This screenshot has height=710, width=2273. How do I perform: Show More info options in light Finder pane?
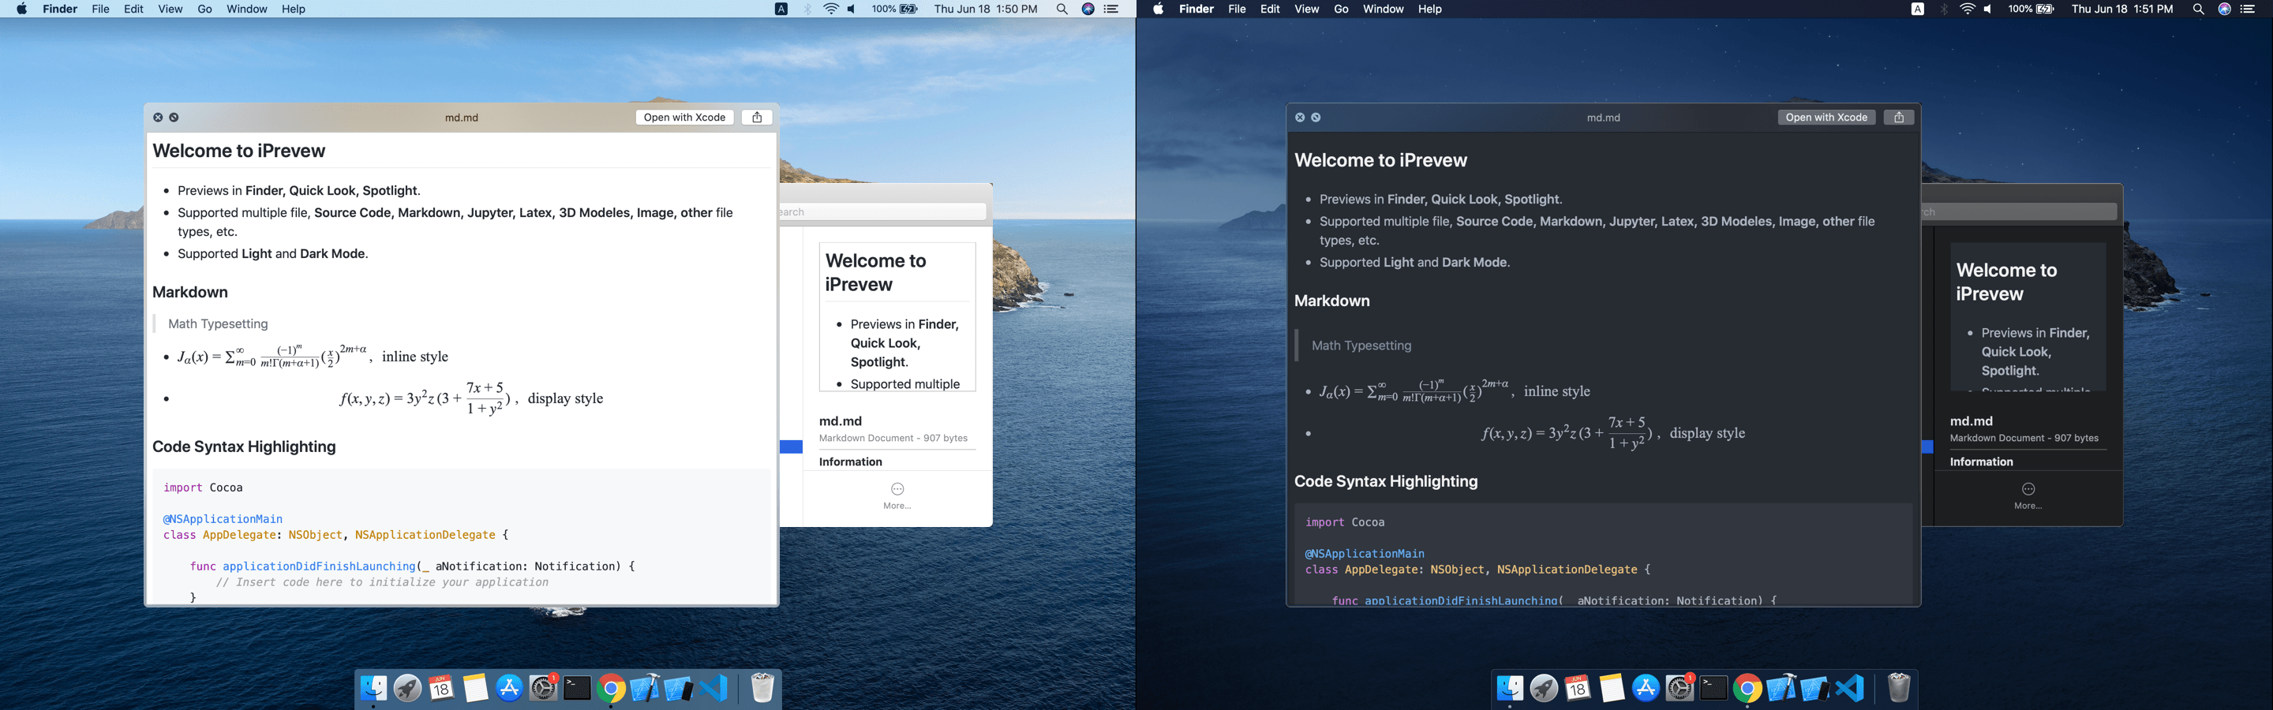(897, 495)
